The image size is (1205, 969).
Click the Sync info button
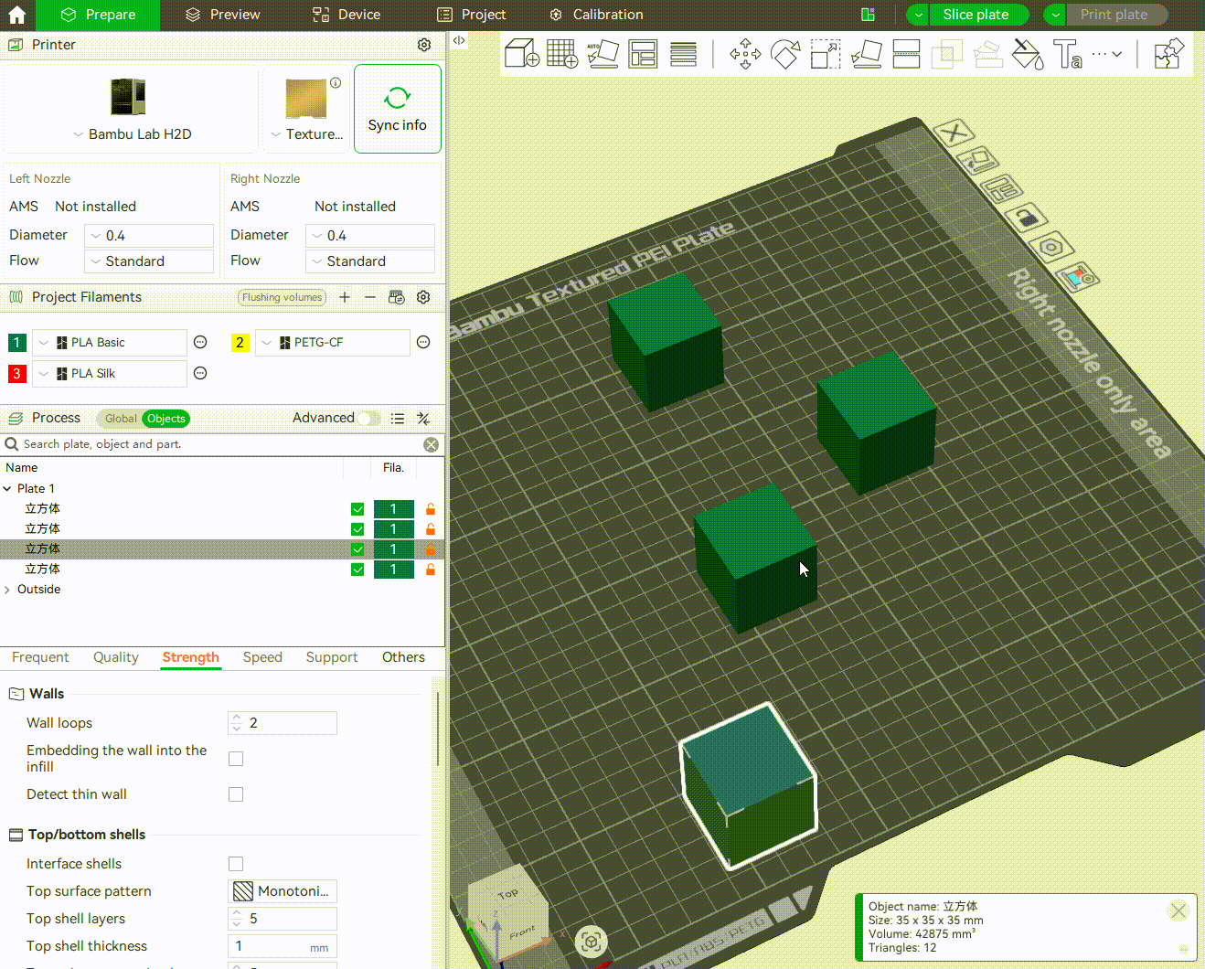pos(398,109)
